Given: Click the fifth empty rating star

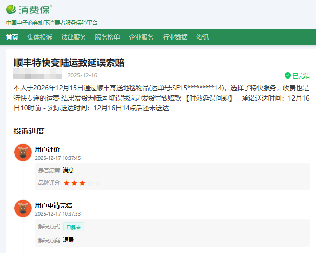Looking at the screenshot, I should point(97,183).
